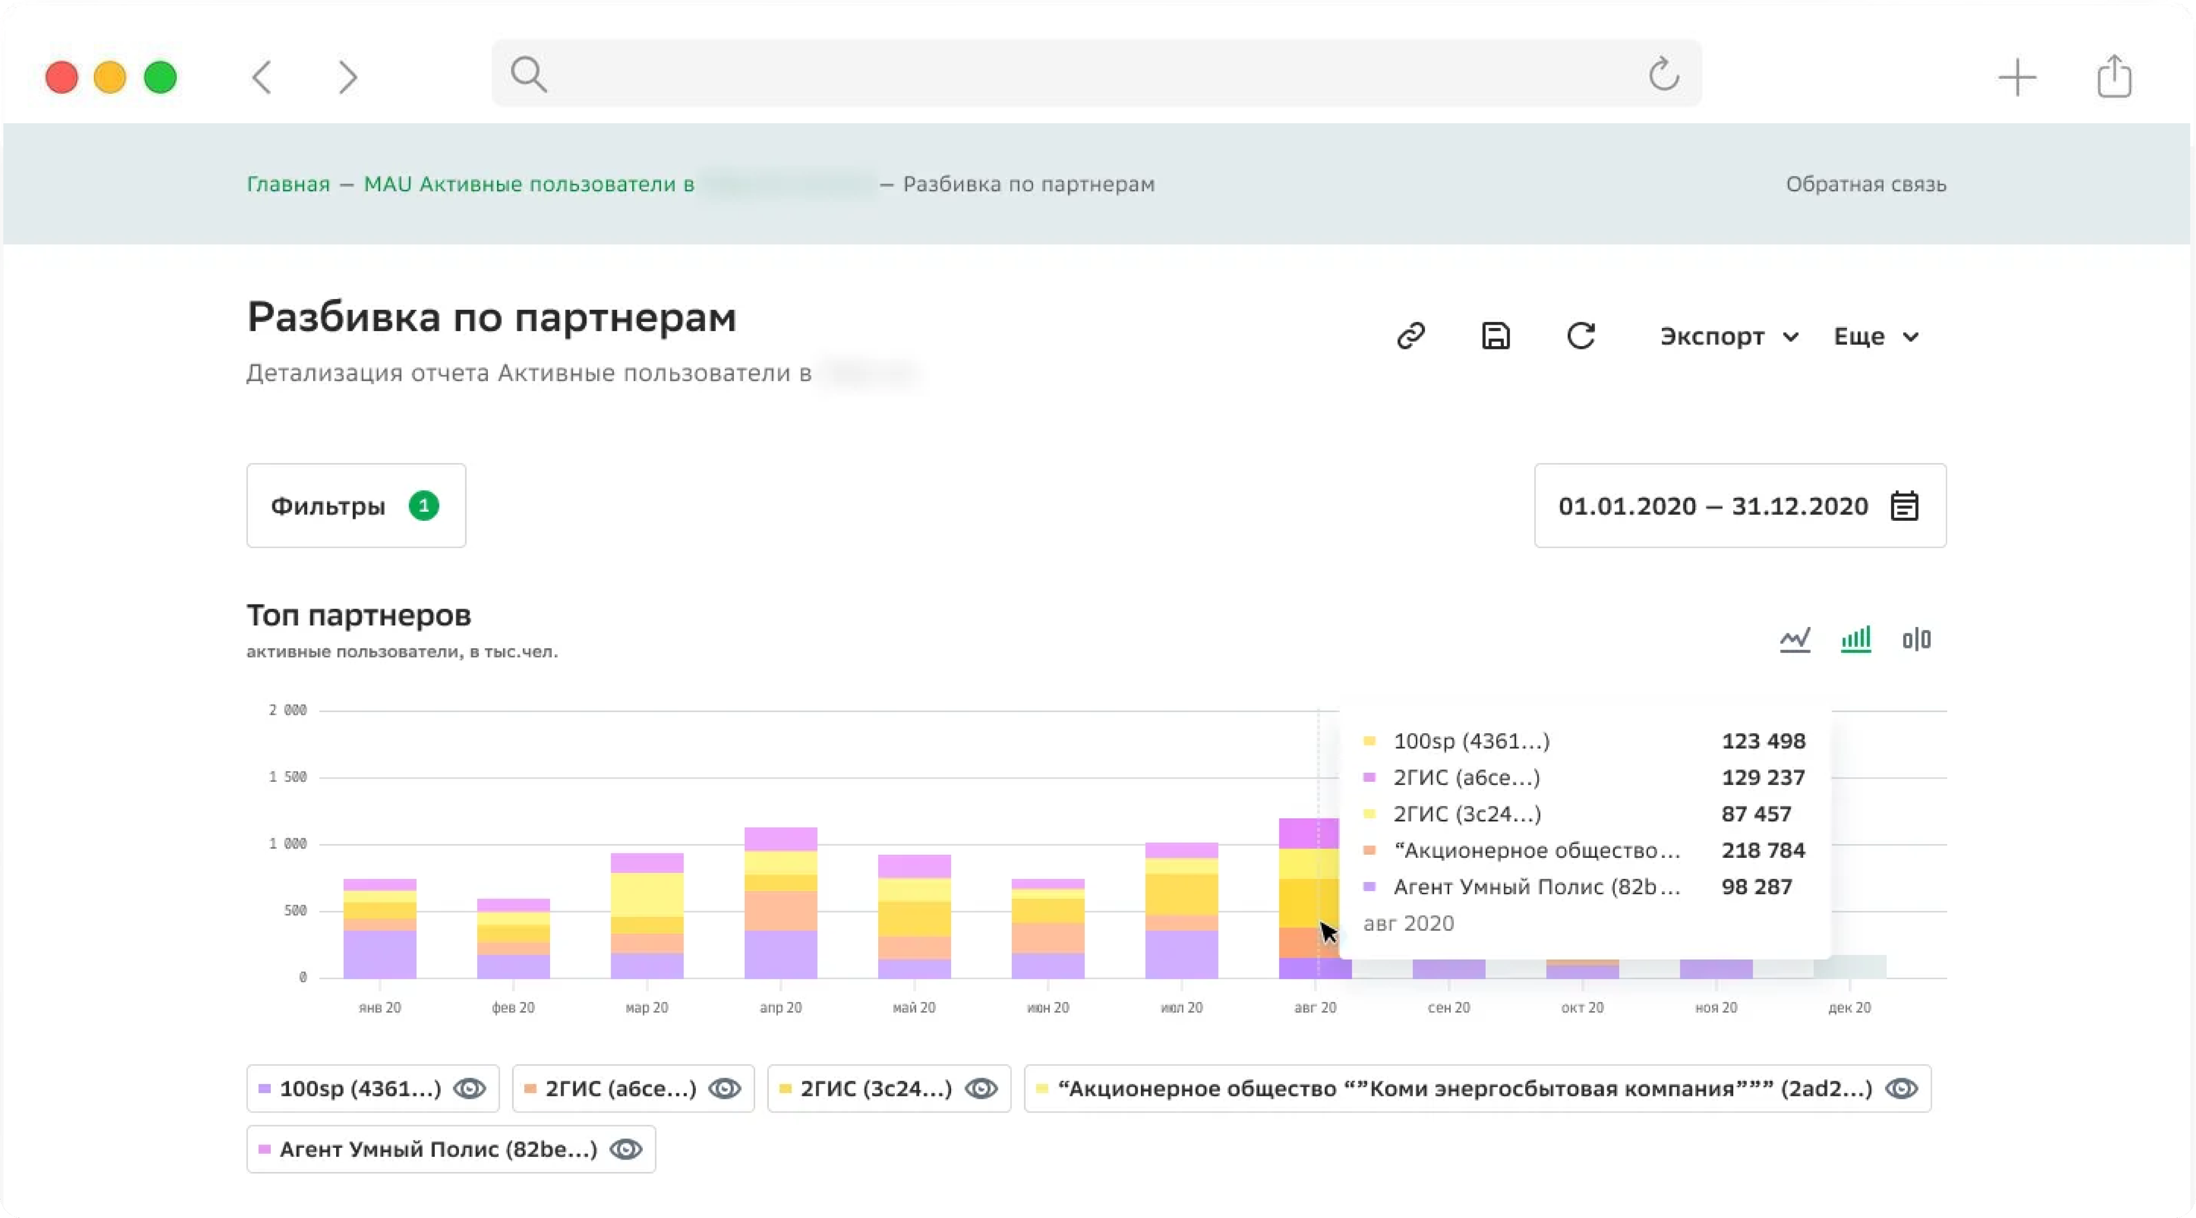Click the Обратная связь link

click(x=1865, y=184)
